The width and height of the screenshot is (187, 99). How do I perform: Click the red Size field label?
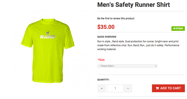[x=102, y=60]
